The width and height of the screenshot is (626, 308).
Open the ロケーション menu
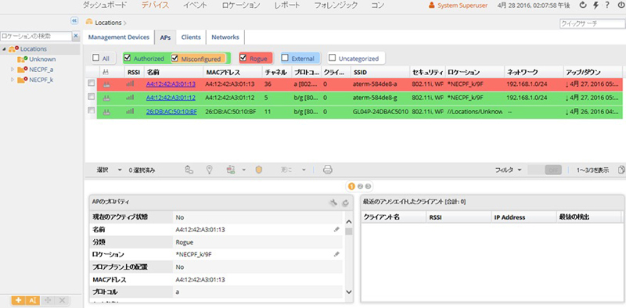[x=241, y=5]
